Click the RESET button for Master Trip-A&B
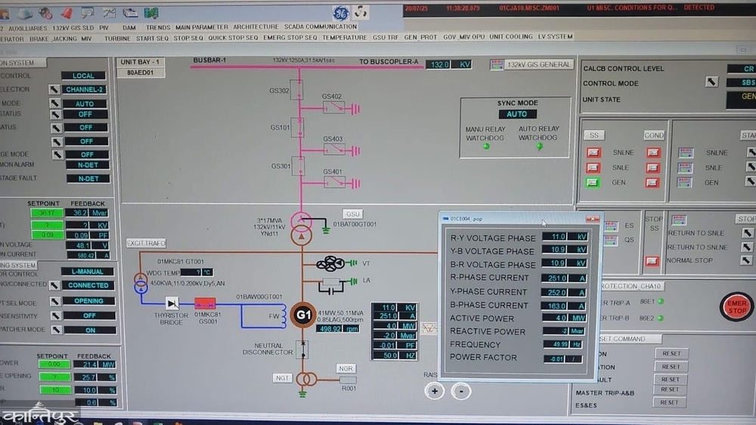Screen dimensions: 756x425 [x=670, y=390]
